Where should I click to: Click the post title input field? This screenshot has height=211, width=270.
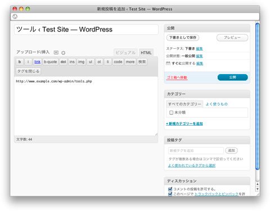click(x=86, y=30)
